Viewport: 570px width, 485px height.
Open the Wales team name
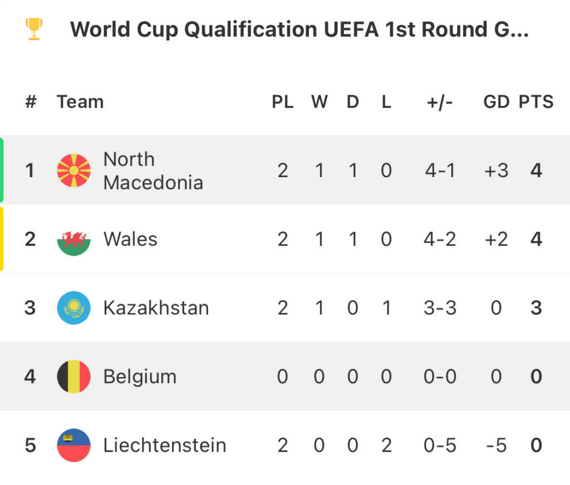click(x=130, y=239)
